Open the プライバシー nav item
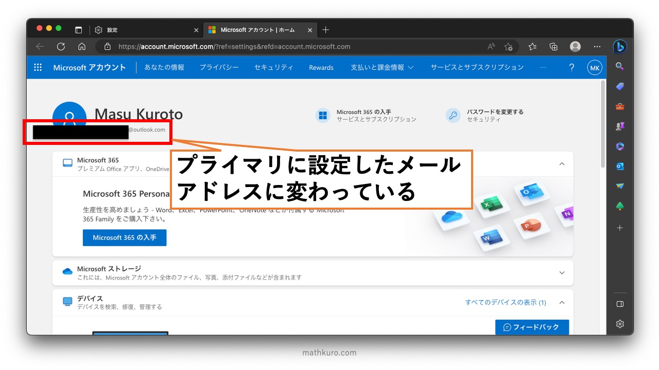 coord(219,67)
